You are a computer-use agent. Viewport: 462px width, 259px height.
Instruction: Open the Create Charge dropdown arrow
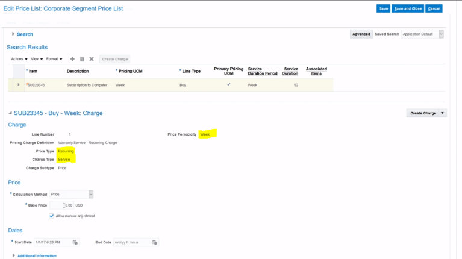[443, 113]
